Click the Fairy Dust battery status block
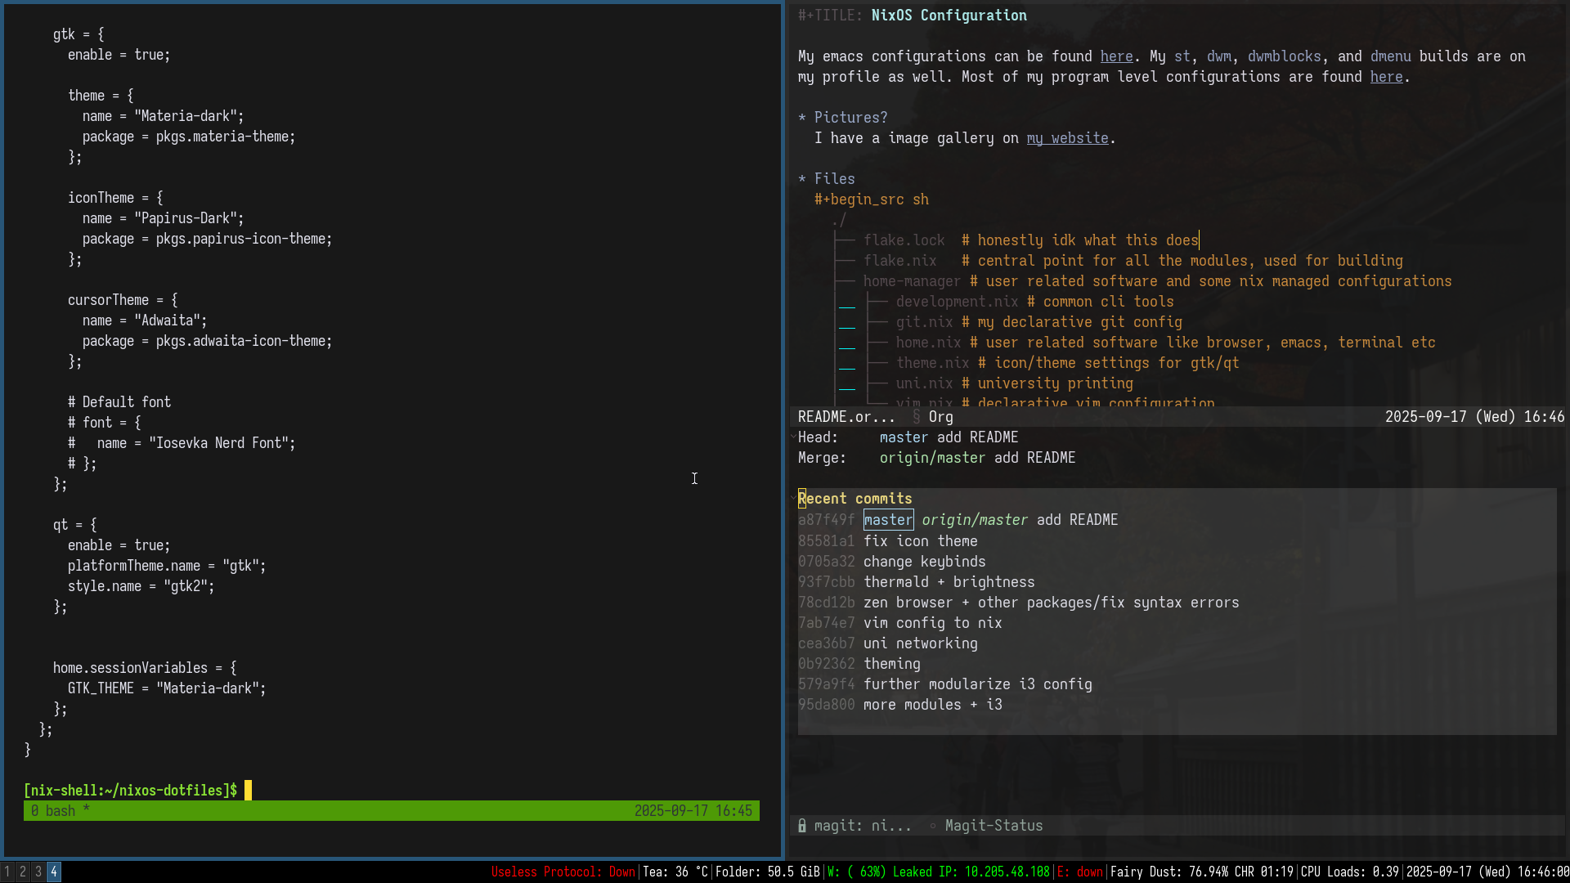 point(1201,872)
